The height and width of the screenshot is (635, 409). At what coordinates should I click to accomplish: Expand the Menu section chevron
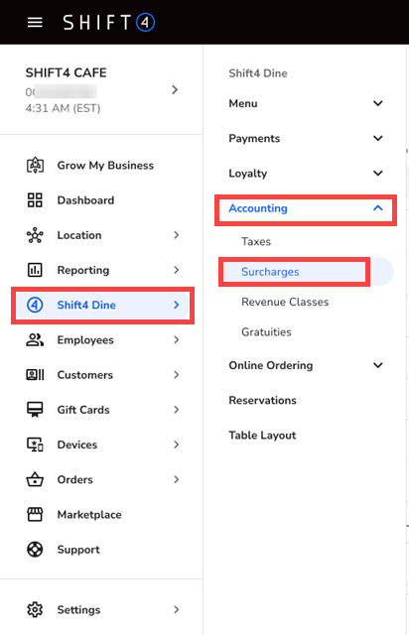tap(378, 103)
